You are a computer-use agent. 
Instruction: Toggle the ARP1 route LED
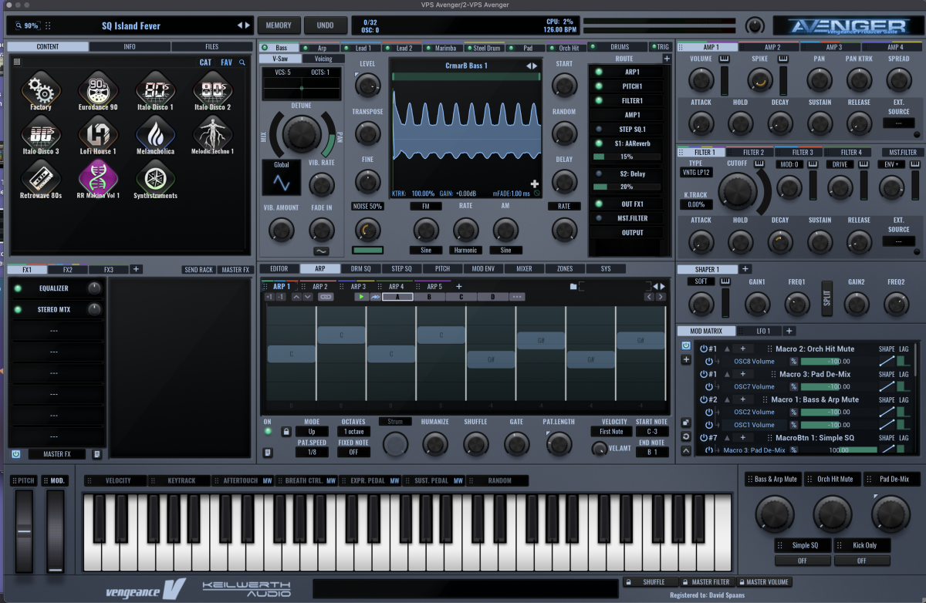click(x=599, y=72)
